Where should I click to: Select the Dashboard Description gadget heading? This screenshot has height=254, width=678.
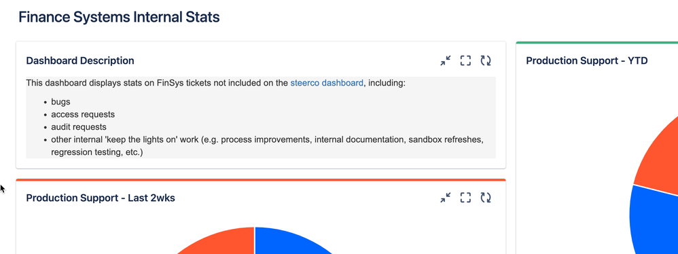point(80,60)
